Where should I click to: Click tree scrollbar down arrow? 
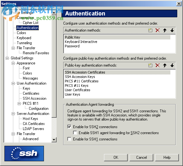[54, 139]
